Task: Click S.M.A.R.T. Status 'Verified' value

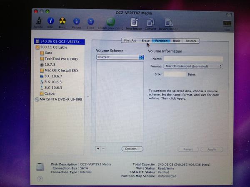Action: [163, 172]
